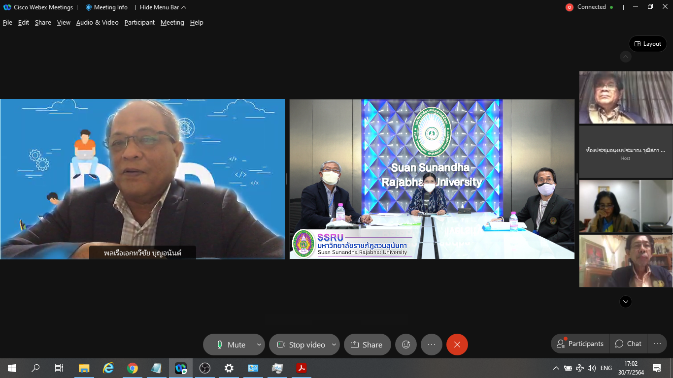This screenshot has height=378, width=673.
Task: Click the Share button
Action: 367,345
